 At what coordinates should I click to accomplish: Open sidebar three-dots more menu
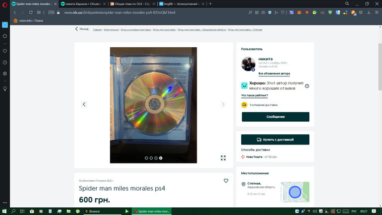5,202
